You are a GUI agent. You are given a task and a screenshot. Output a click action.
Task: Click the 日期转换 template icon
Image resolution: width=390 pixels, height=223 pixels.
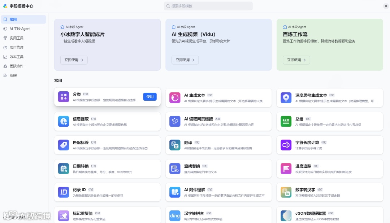tap(64, 169)
